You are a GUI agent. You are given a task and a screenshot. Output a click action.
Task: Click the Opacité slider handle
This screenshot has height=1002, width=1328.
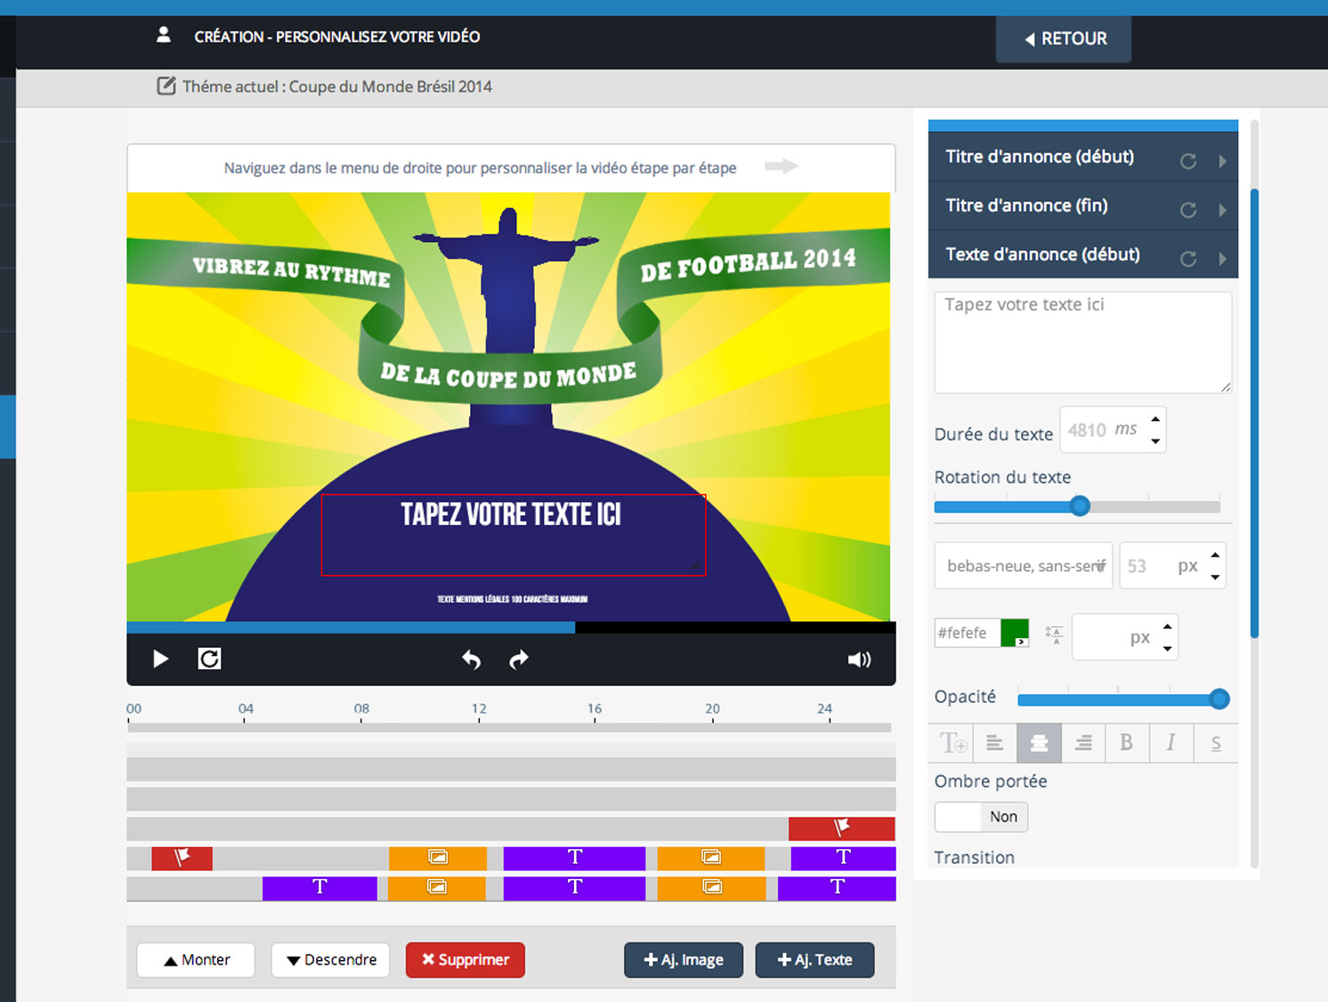coord(1219,699)
